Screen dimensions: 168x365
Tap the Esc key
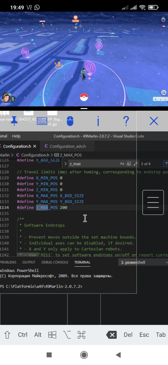(144, 335)
